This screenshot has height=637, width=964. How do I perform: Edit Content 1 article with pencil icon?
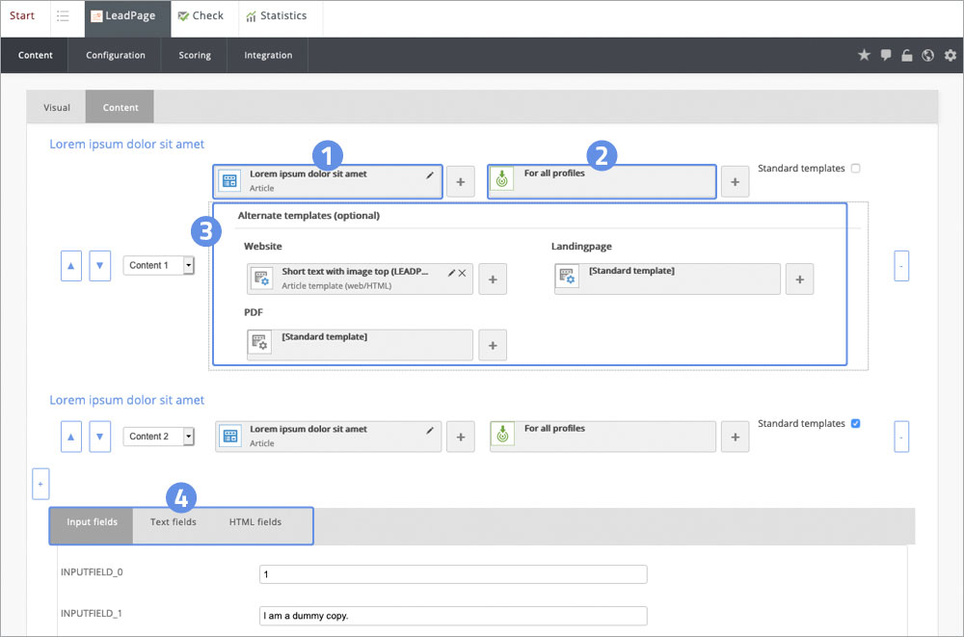coord(430,175)
